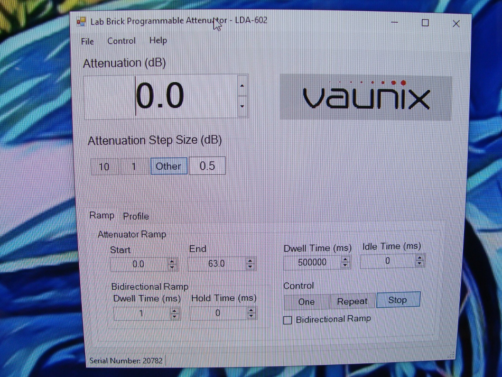Start a single ramp with One button
Viewport: 502px width, 377px height.
tap(307, 302)
